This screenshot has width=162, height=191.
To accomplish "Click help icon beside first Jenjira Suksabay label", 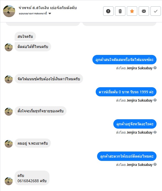I will click(155, 68).
